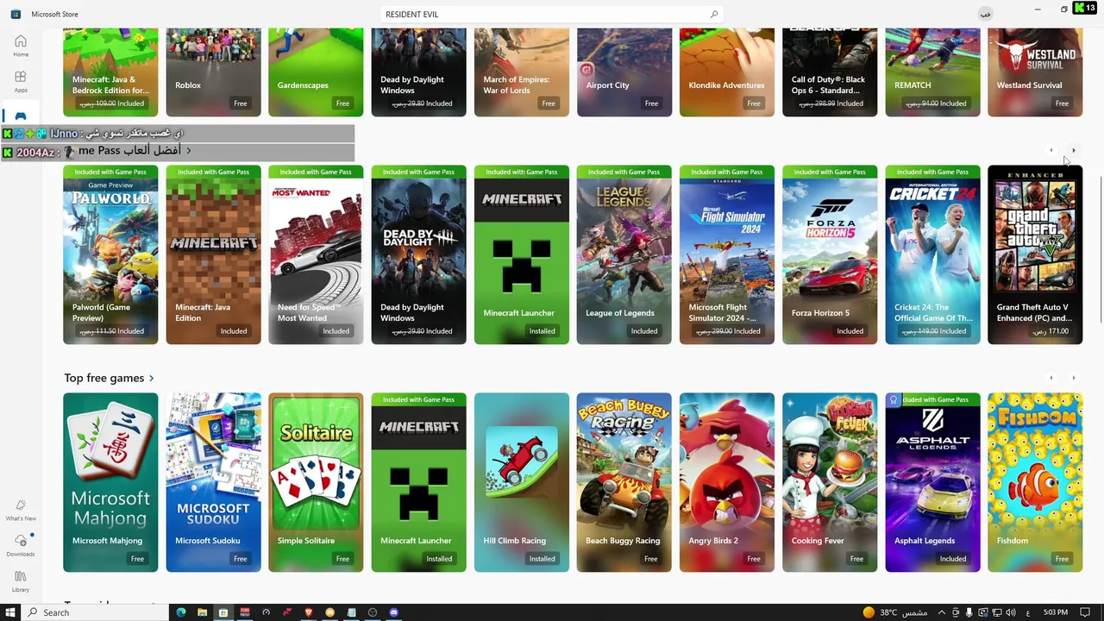Go to Home in the sidebar
This screenshot has width=1104, height=621.
tap(21, 46)
